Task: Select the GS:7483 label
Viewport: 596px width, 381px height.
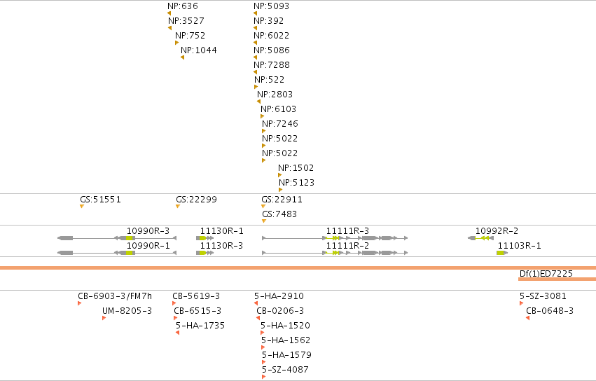Action: coord(279,214)
